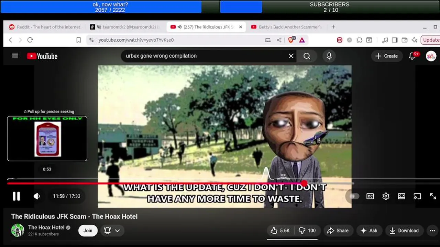
Task: Open more actions three-dot menu
Action: (x=432, y=231)
